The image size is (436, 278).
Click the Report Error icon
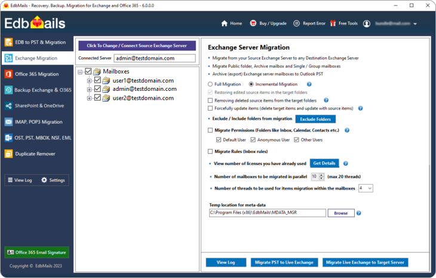click(x=296, y=23)
